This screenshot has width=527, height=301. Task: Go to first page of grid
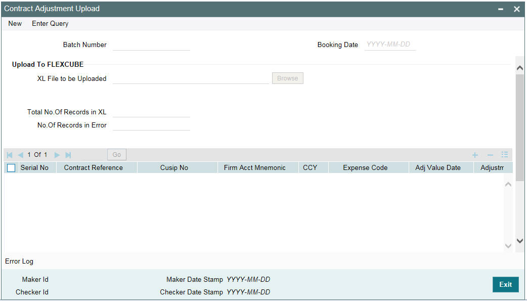[10, 155]
